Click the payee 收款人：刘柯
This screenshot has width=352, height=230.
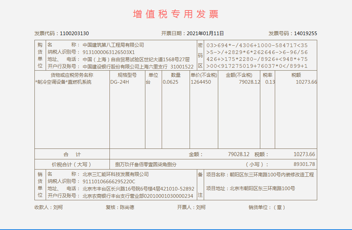click(49, 207)
